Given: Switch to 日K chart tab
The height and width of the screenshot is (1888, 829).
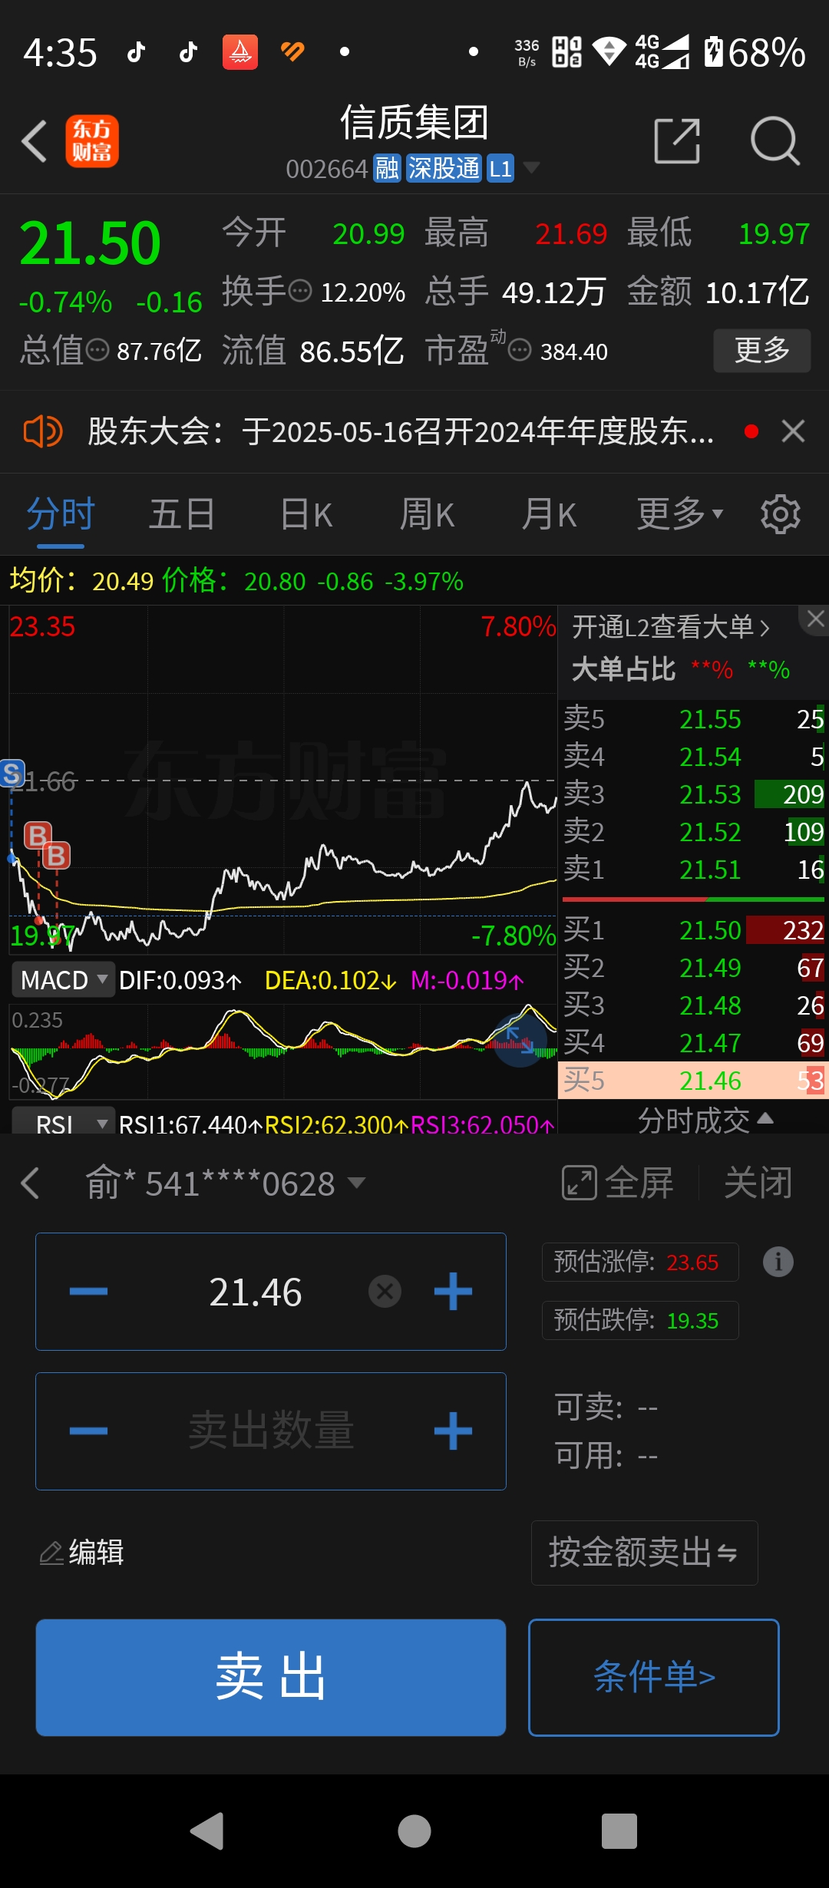Looking at the screenshot, I should click(306, 514).
